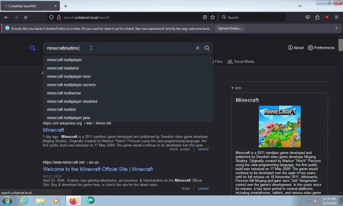Clear the search query with X icon
Viewport: 343px width, 206px height.
(197, 48)
